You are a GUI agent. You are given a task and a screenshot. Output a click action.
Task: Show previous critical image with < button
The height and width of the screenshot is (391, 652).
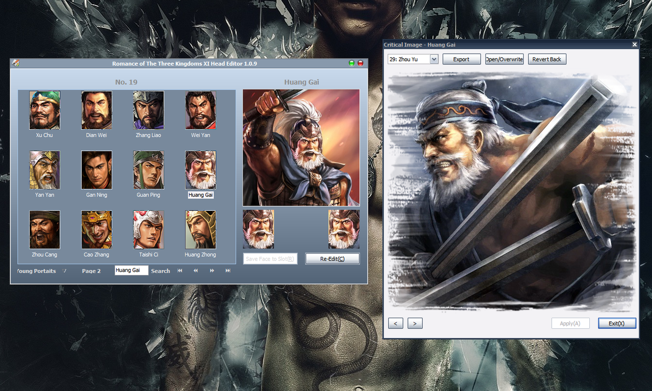[x=396, y=323]
